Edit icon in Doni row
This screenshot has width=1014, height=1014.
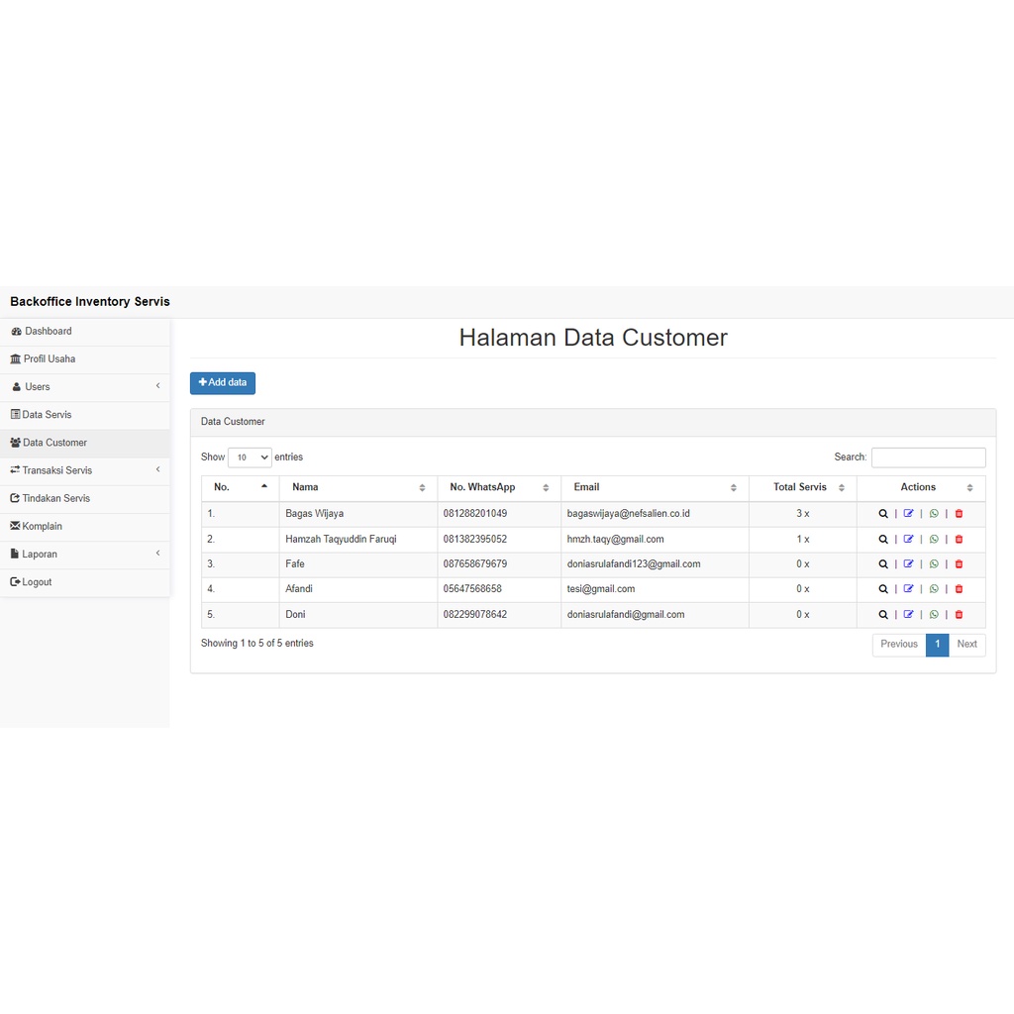tap(908, 614)
